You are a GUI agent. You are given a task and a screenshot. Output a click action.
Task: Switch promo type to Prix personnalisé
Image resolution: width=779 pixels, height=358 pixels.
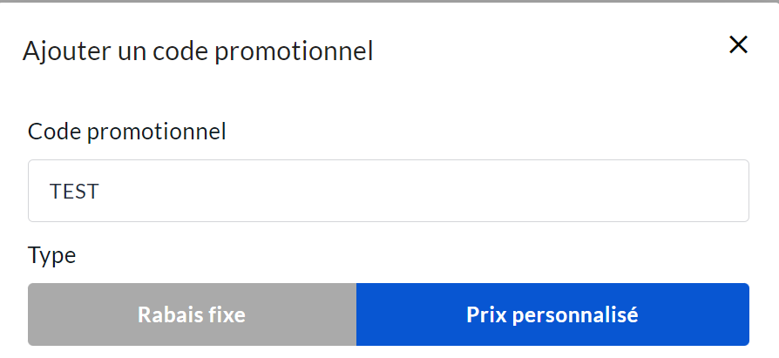[x=552, y=314]
